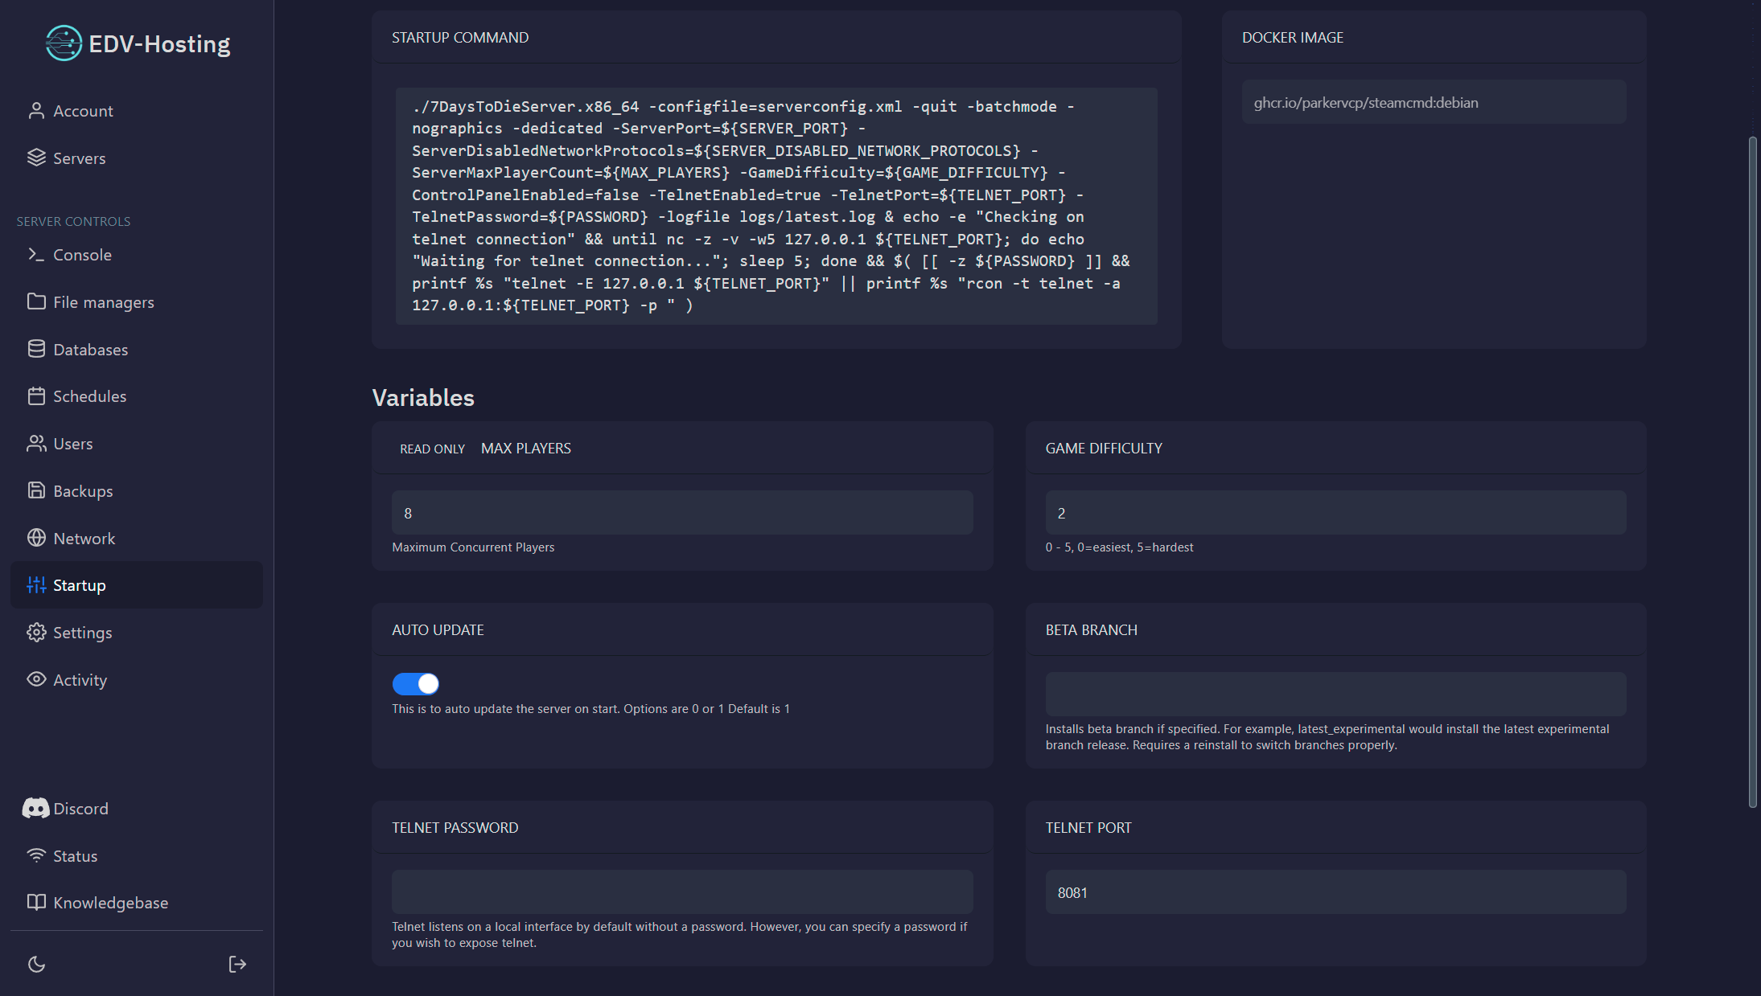1761x996 pixels.
Task: Click the TELNET PORT card title
Action: (1088, 828)
